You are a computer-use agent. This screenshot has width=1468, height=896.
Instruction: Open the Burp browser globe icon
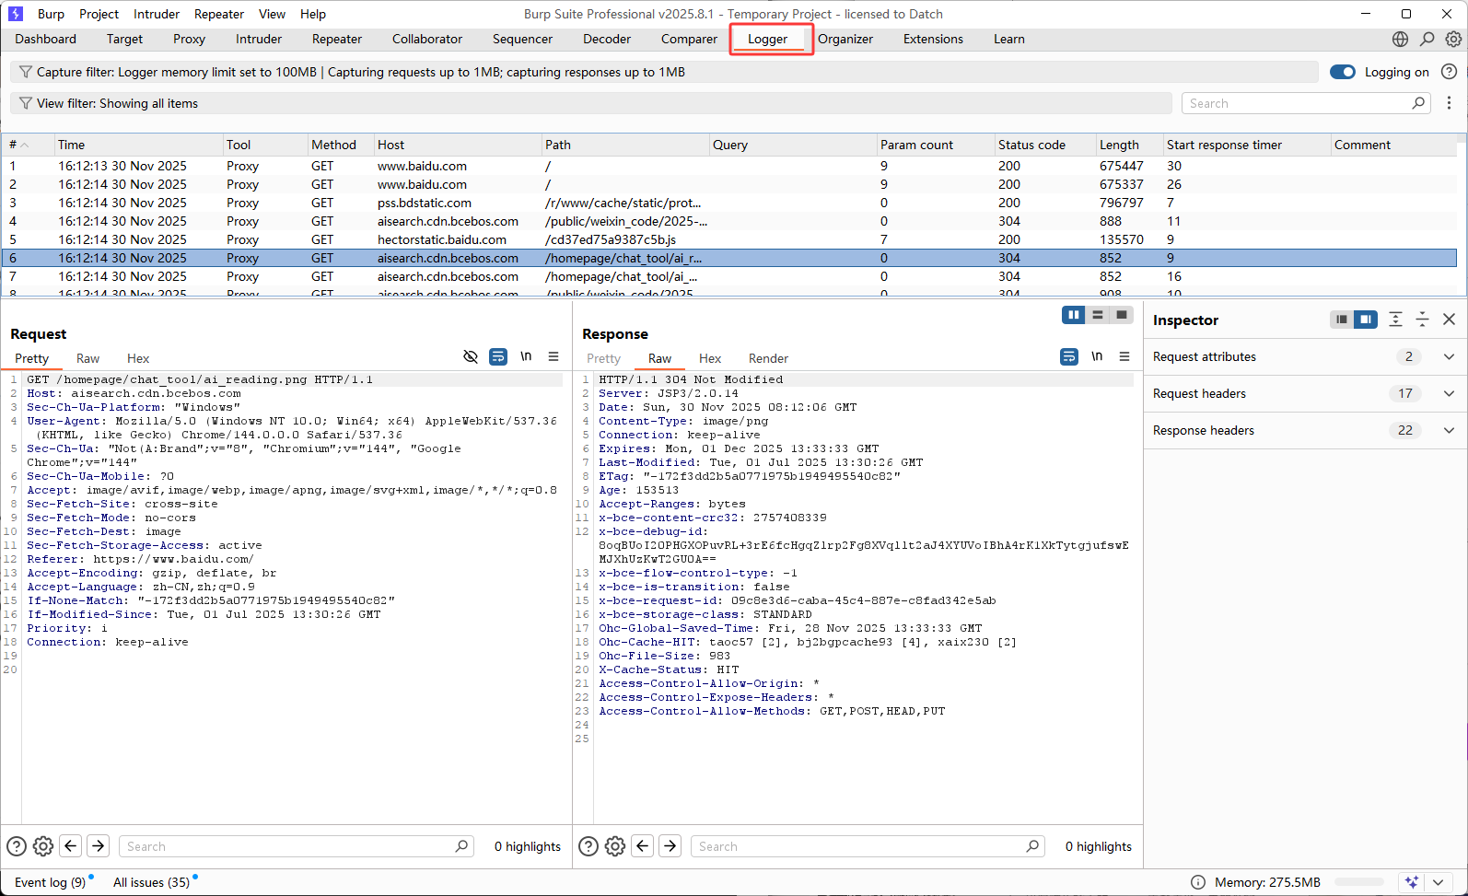click(x=1400, y=39)
